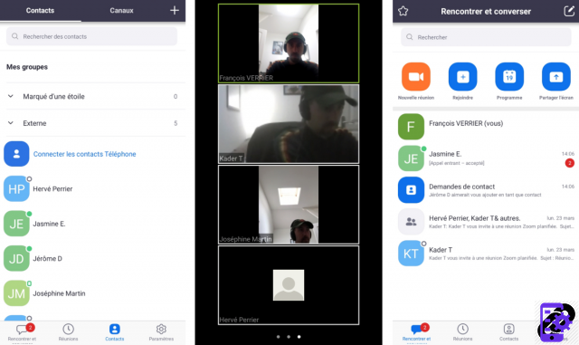Open Jérôme D contact name
Viewport: 579px width, 345px height.
(47, 258)
